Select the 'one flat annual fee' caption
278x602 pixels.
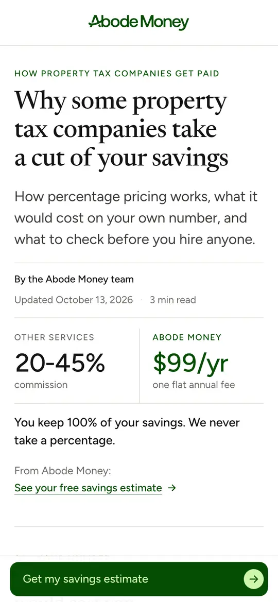194,385
